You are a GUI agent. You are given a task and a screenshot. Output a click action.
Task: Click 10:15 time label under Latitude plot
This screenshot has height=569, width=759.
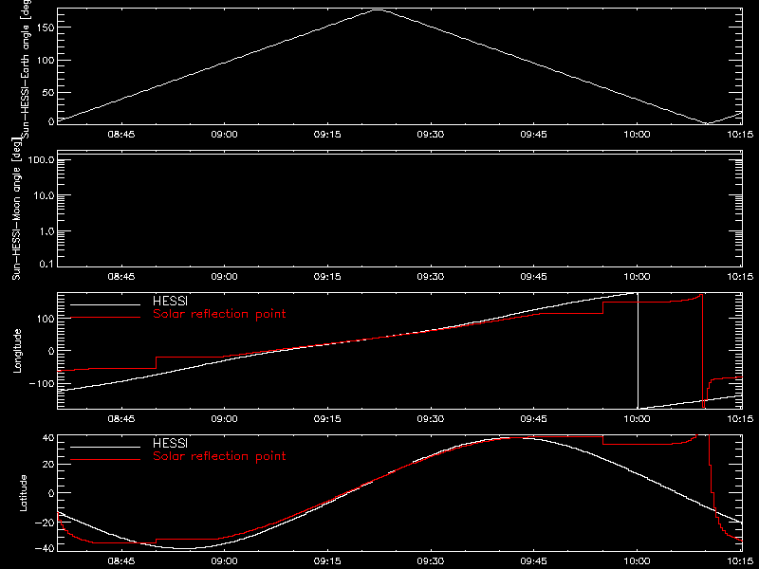pos(740,561)
